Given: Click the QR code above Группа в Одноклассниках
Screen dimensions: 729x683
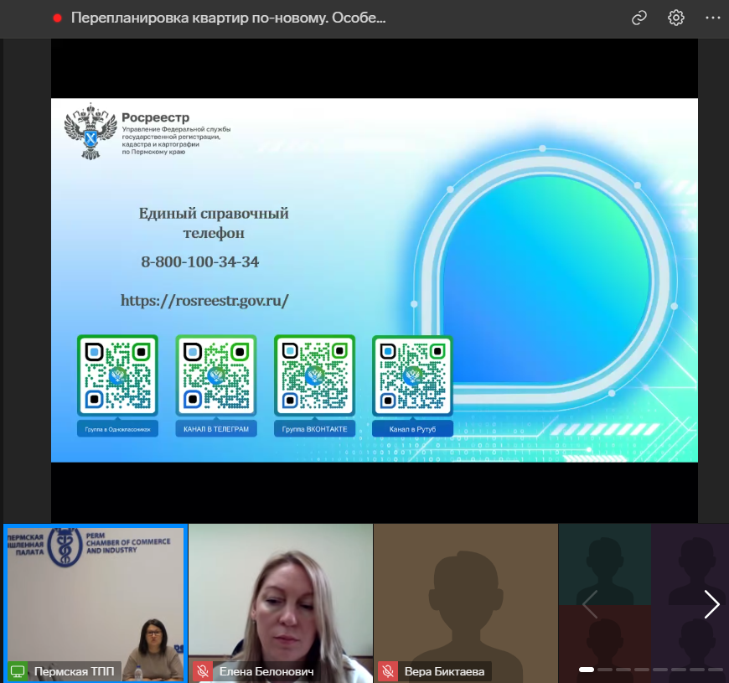Looking at the screenshot, I should (x=117, y=375).
